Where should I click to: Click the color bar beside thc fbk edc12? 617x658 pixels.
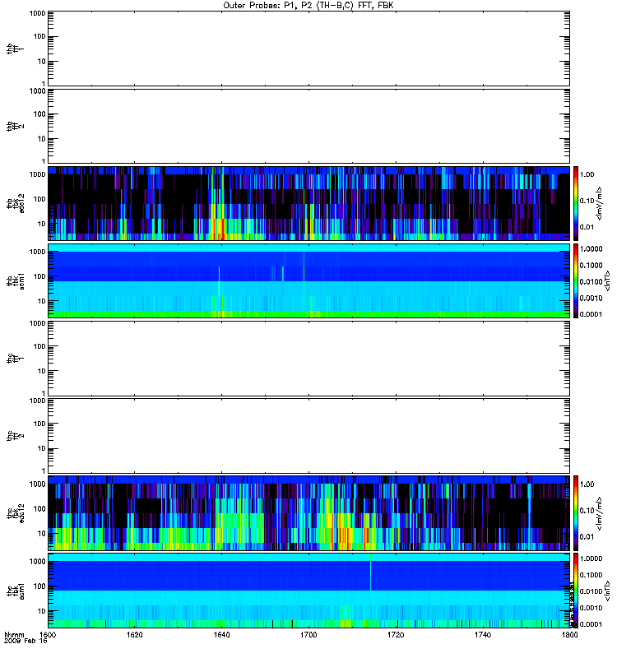click(x=576, y=513)
